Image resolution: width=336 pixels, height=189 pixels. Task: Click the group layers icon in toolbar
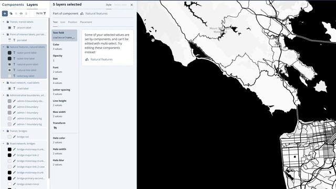point(16,14)
